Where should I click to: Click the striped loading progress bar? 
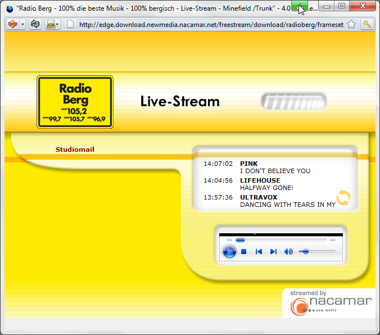pyautogui.click(x=294, y=101)
